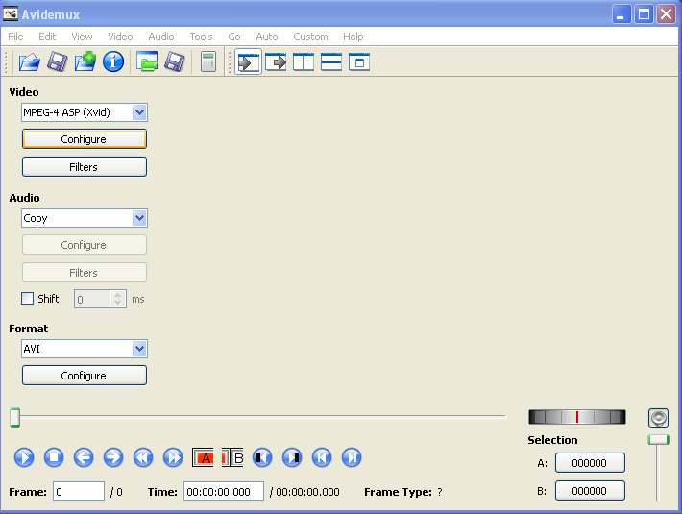Go to next frame arrow

pos(113,457)
